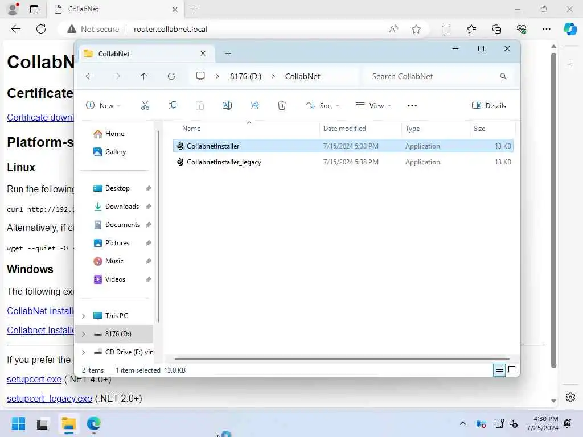Go up one folder level in Explorer
Image resolution: width=583 pixels, height=437 pixels.
pyautogui.click(x=144, y=76)
